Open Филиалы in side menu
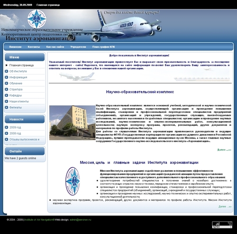This screenshot has width=237, height=234. [x=16, y=107]
